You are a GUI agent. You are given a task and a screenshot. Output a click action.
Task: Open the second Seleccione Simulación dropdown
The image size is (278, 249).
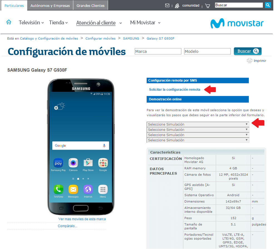(198, 129)
